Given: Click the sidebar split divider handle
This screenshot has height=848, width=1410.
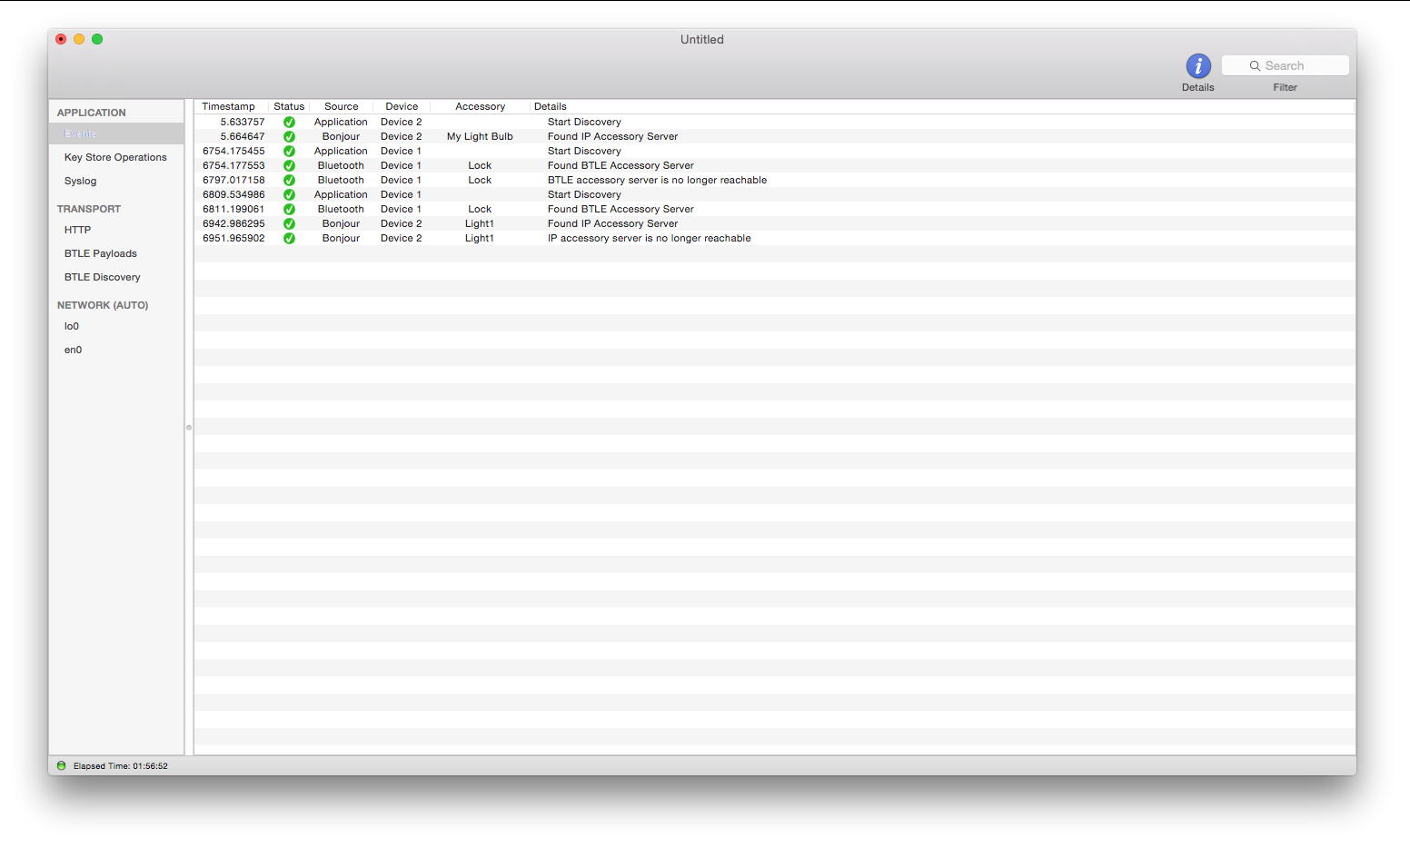Looking at the screenshot, I should (x=189, y=427).
